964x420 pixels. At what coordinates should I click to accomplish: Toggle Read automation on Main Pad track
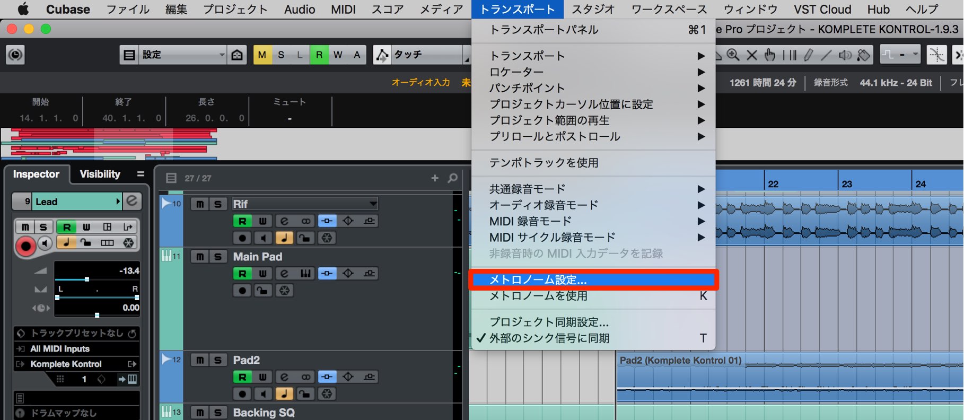click(x=242, y=274)
